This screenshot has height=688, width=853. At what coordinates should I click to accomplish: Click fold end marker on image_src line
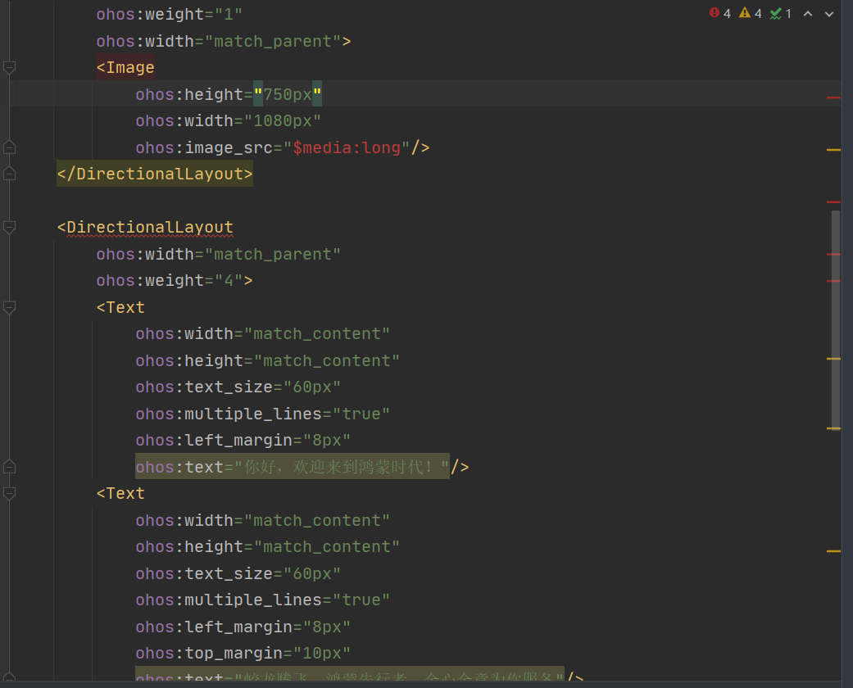tap(9, 147)
